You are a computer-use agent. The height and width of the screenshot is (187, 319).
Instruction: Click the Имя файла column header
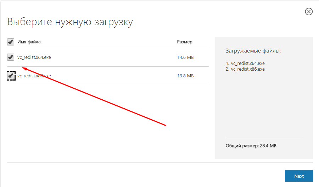[x=29, y=42]
